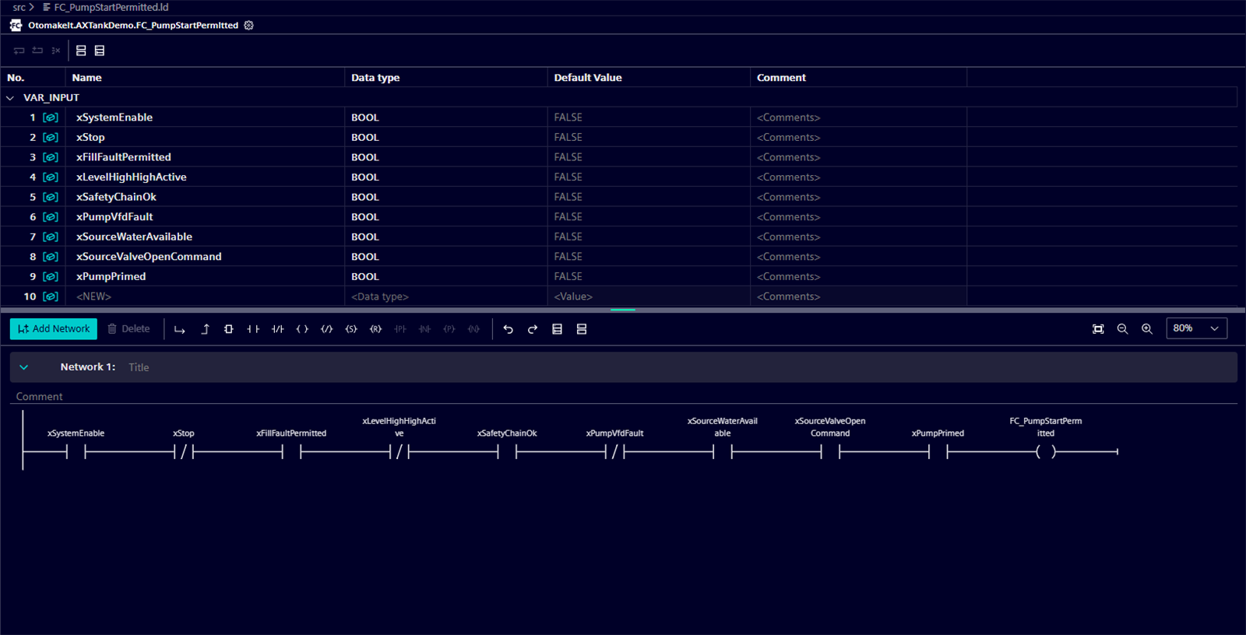1246x635 pixels.
Task: Insert a positive edge coil (P)
Action: coord(449,329)
